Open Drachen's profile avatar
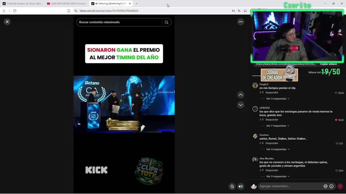 pyautogui.click(x=255, y=136)
